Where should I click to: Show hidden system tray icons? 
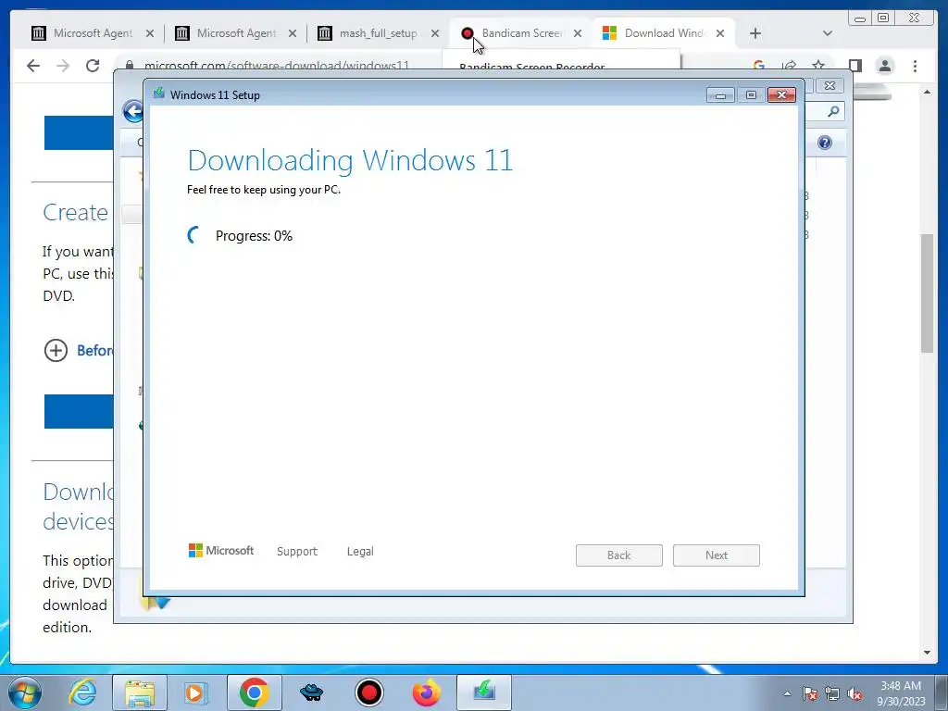point(787,693)
